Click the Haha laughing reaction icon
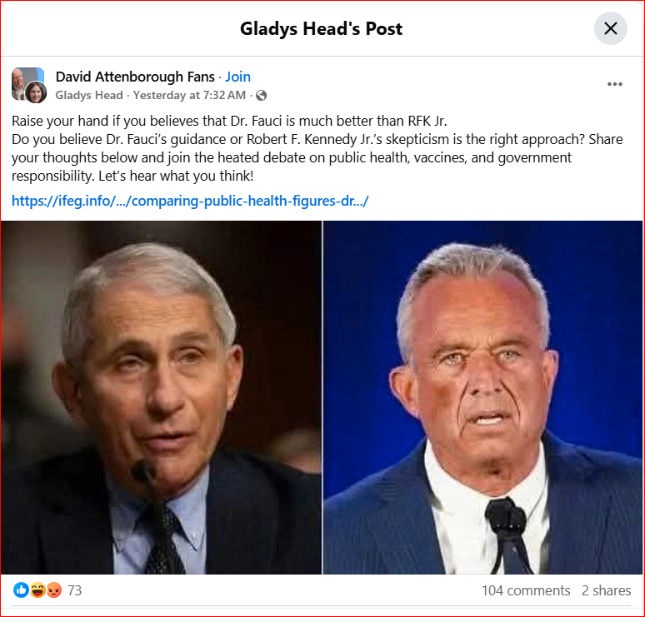 click(x=37, y=590)
